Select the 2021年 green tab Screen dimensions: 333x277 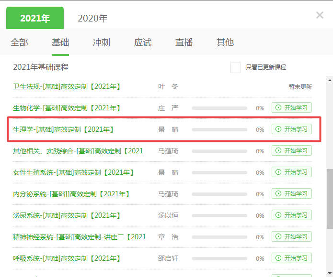(x=34, y=19)
